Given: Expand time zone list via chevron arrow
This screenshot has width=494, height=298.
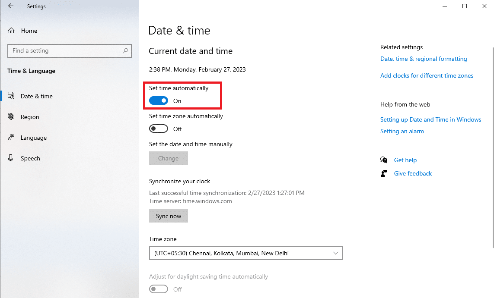Looking at the screenshot, I should coord(335,253).
